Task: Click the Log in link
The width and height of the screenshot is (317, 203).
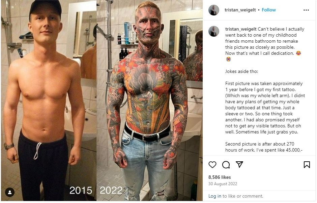Action: click(215, 196)
